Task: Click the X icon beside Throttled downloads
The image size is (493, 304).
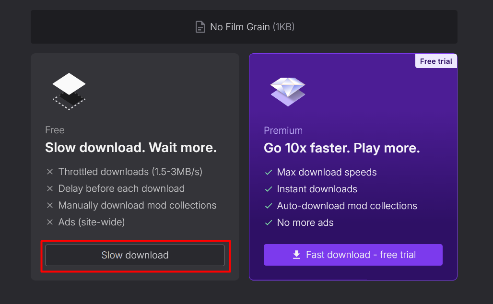Action: click(x=50, y=172)
